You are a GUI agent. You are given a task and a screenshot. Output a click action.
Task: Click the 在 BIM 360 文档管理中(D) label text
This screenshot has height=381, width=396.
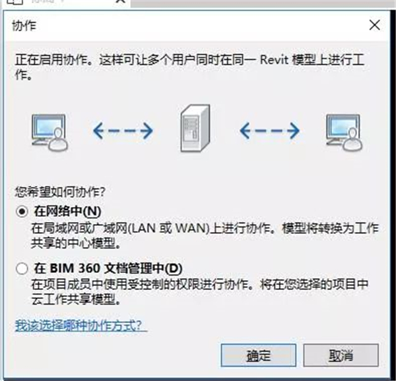(x=108, y=268)
